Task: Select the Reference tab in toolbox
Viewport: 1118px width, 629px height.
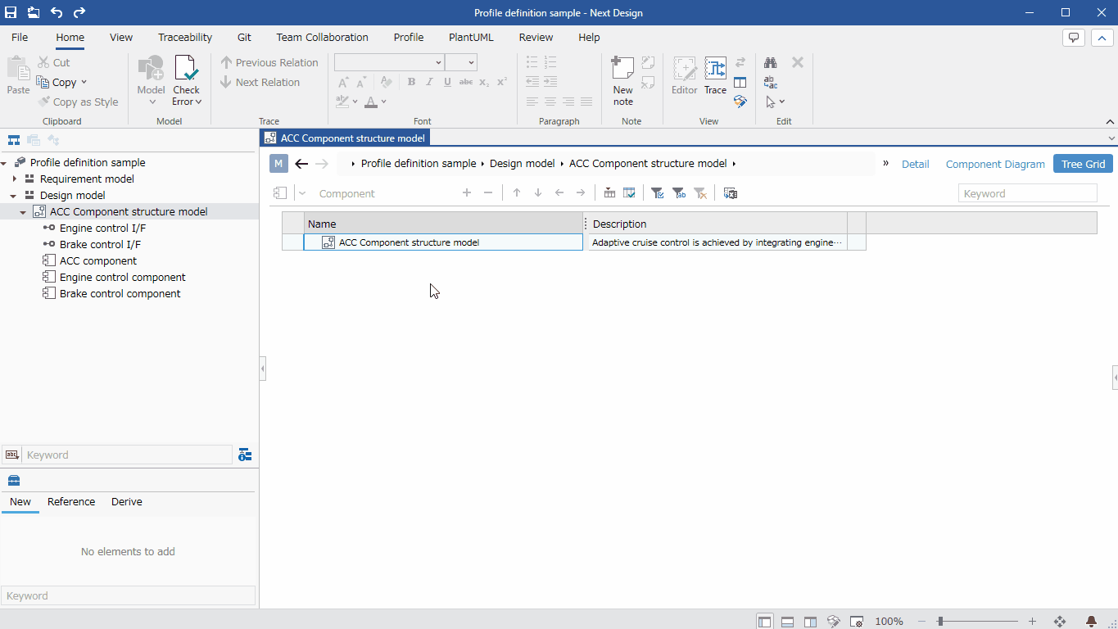Action: pyautogui.click(x=71, y=501)
